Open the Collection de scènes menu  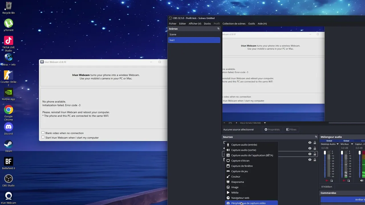pos(234,24)
